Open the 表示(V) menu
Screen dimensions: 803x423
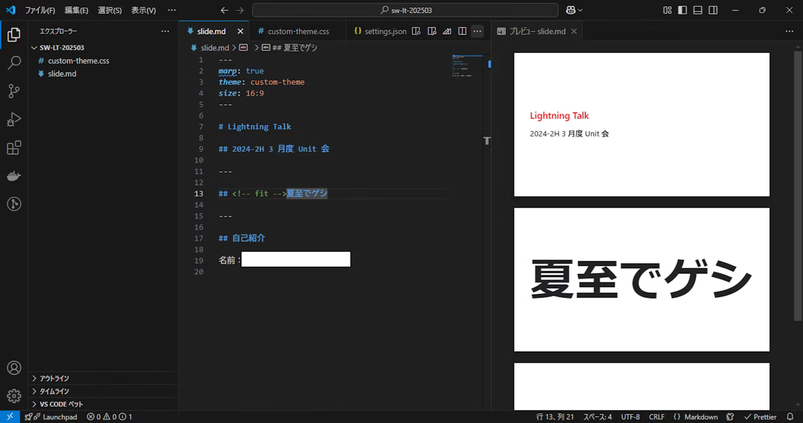[x=143, y=10]
